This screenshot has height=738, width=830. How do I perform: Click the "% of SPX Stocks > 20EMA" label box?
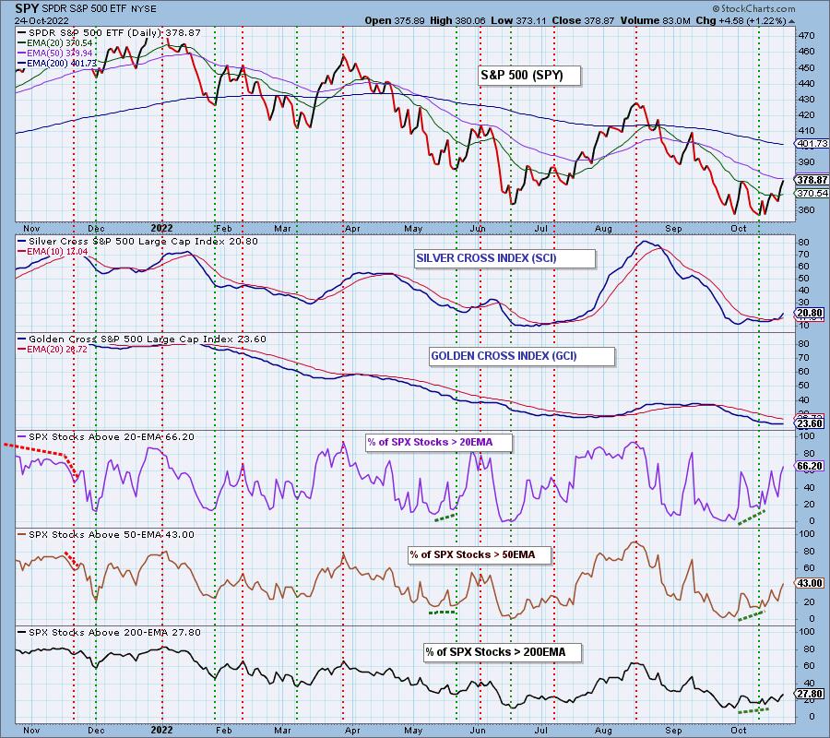pyautogui.click(x=439, y=443)
